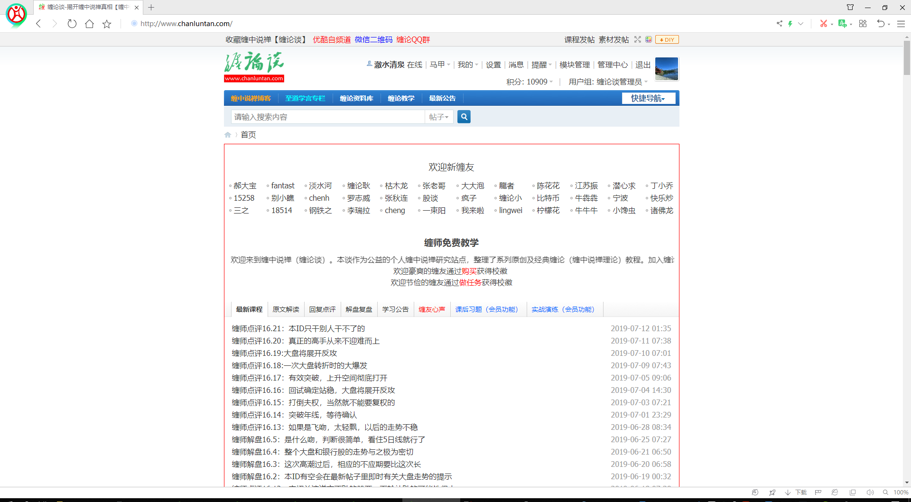Open the search magnifier in the status bar
The image size is (911, 502).
pyautogui.click(x=886, y=493)
